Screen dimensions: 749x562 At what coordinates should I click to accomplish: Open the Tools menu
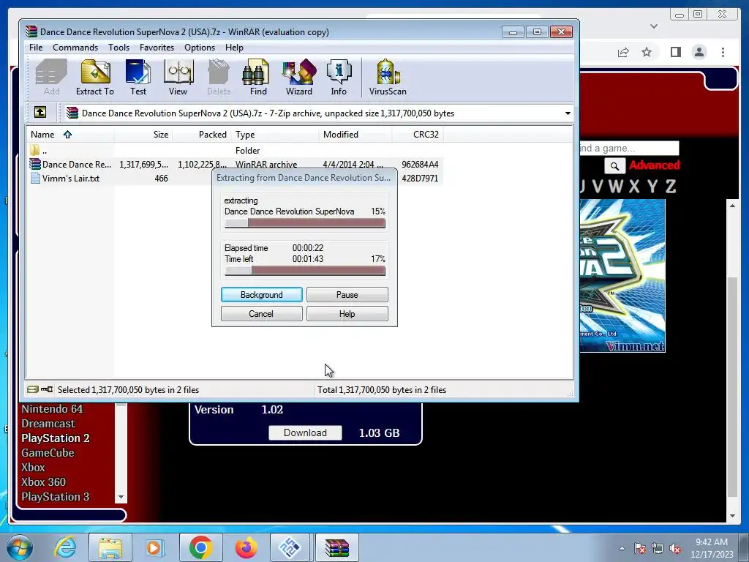(118, 48)
